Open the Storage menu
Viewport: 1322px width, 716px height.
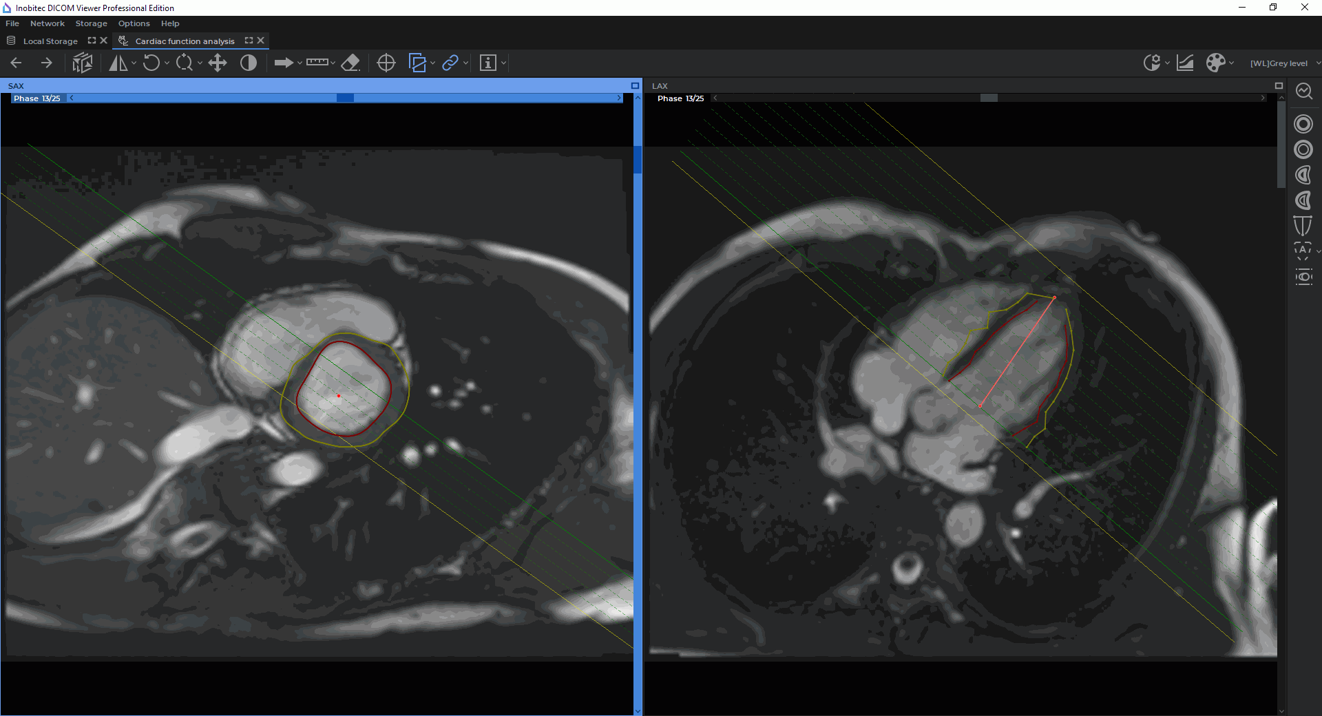pyautogui.click(x=91, y=23)
